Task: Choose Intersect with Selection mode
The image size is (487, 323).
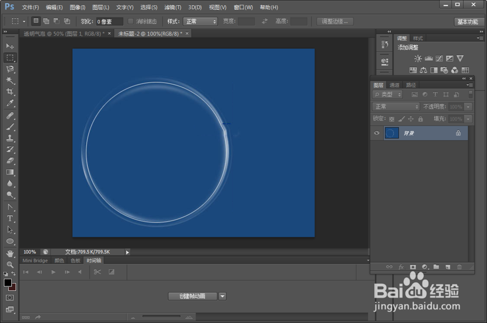Action: pyautogui.click(x=67, y=21)
